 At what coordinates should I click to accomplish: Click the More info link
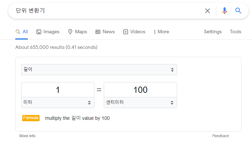27,136
